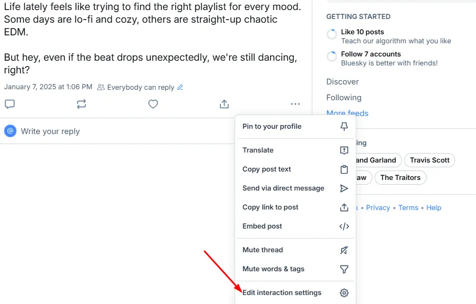This screenshot has height=304, width=476.
Task: Click the share upload icon below the post
Action: point(224,104)
